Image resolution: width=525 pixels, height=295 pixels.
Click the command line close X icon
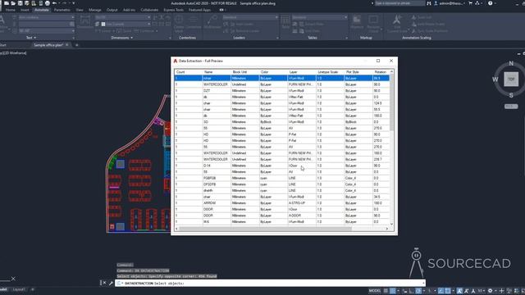point(104,283)
